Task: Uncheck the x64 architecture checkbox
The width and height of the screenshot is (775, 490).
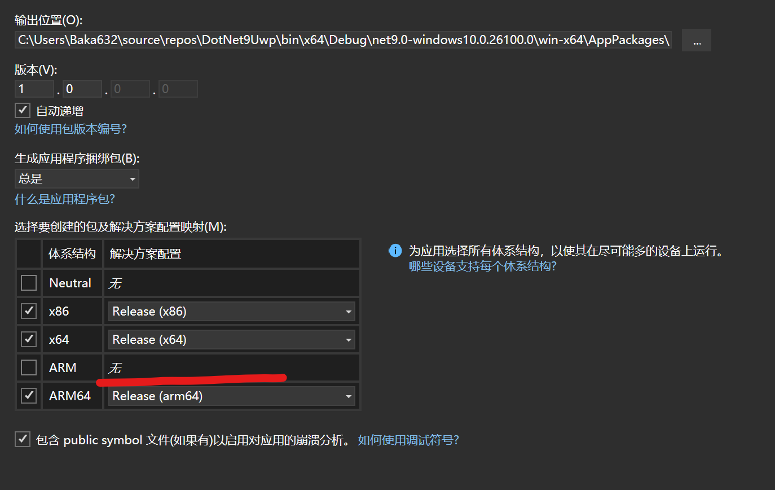Action: coord(29,339)
